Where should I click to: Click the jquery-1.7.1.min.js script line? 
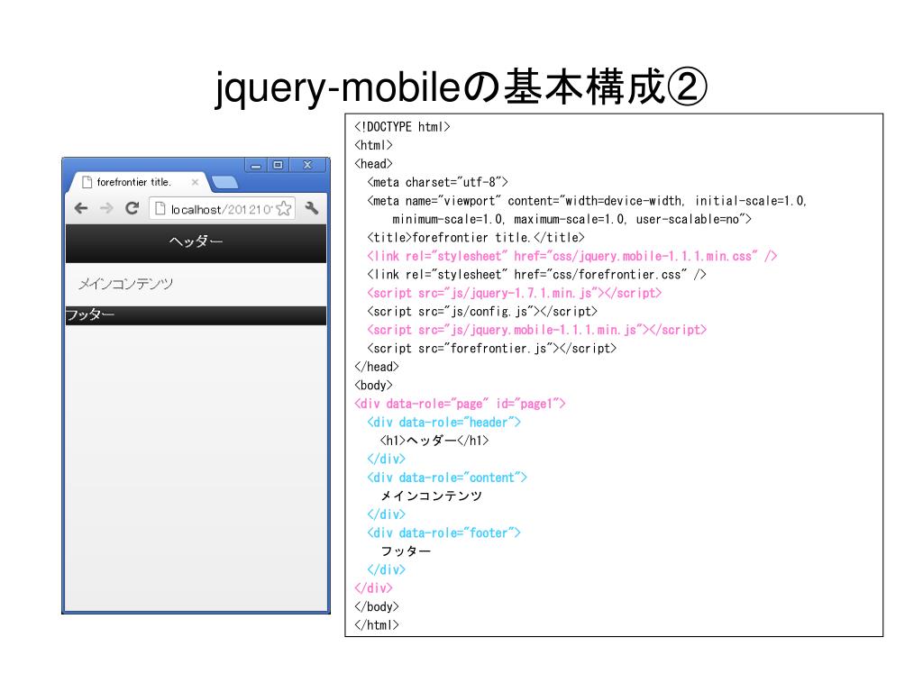(515, 293)
